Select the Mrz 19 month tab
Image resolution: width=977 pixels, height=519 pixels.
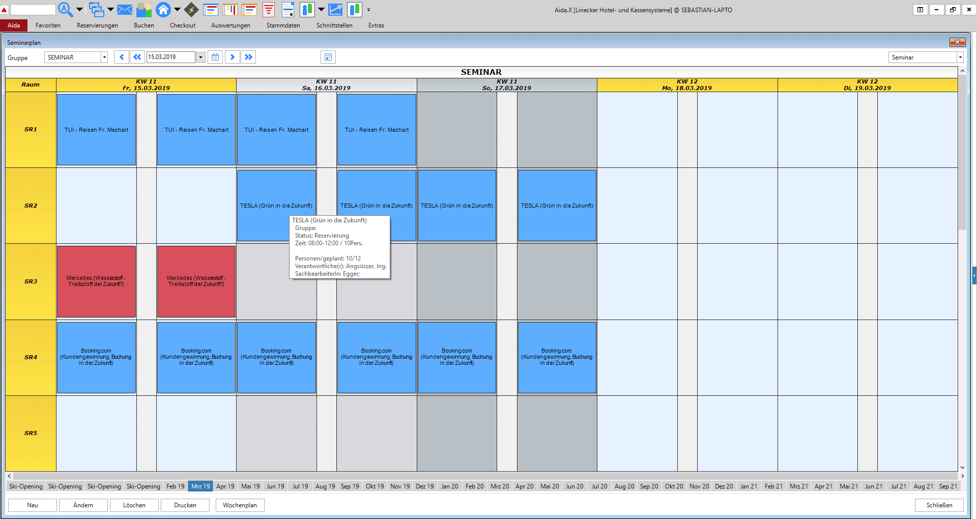pyautogui.click(x=200, y=486)
